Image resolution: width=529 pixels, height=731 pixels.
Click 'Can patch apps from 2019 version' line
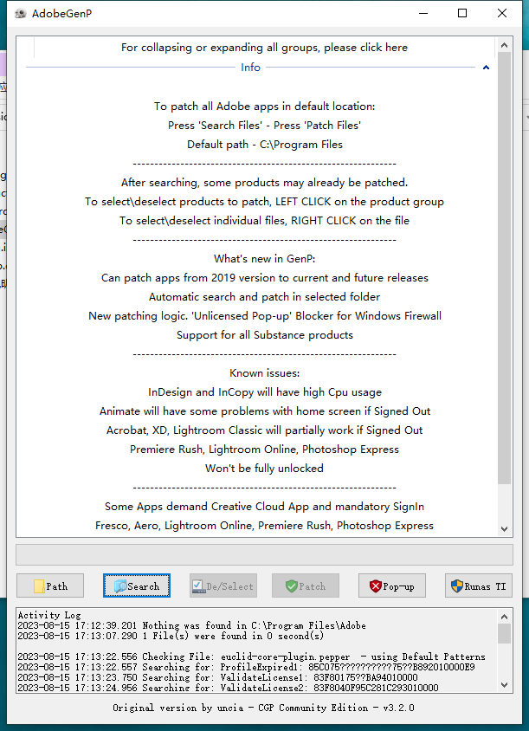(264, 278)
